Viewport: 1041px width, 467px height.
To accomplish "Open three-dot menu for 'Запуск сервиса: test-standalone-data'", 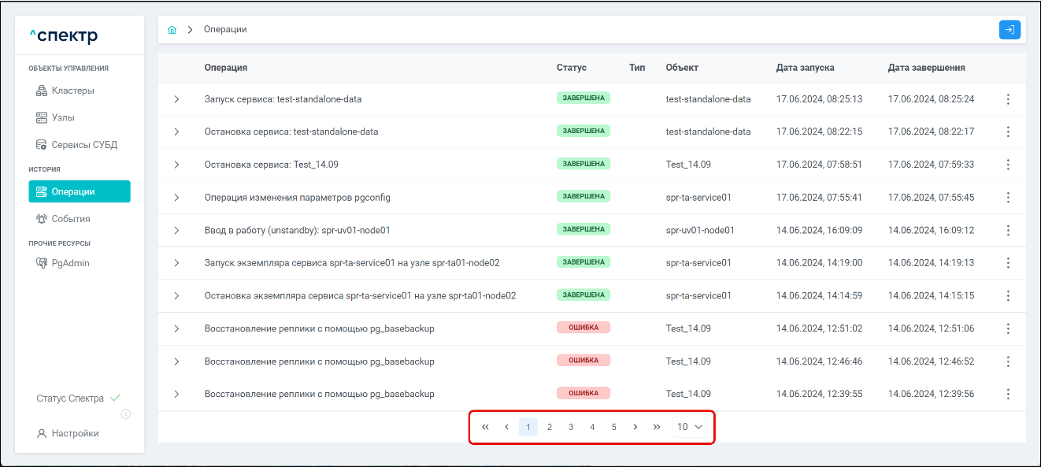I will coord(1008,99).
